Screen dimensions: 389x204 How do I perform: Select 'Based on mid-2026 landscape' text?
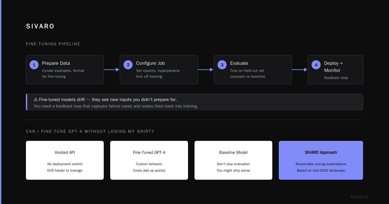coord(321,170)
